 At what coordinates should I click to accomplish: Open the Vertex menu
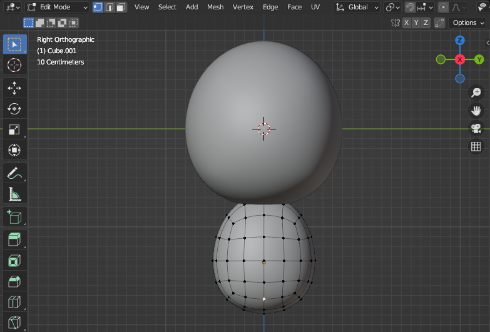tap(243, 7)
